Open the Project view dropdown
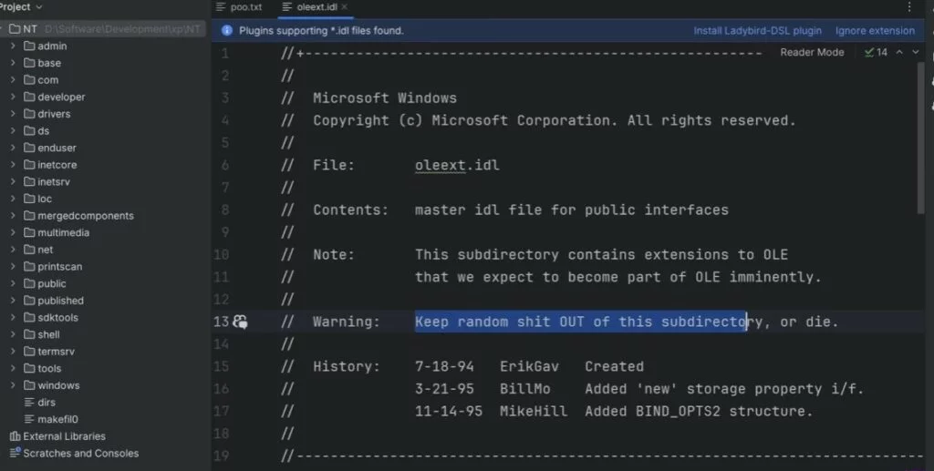The width and height of the screenshot is (934, 471). pyautogui.click(x=38, y=6)
